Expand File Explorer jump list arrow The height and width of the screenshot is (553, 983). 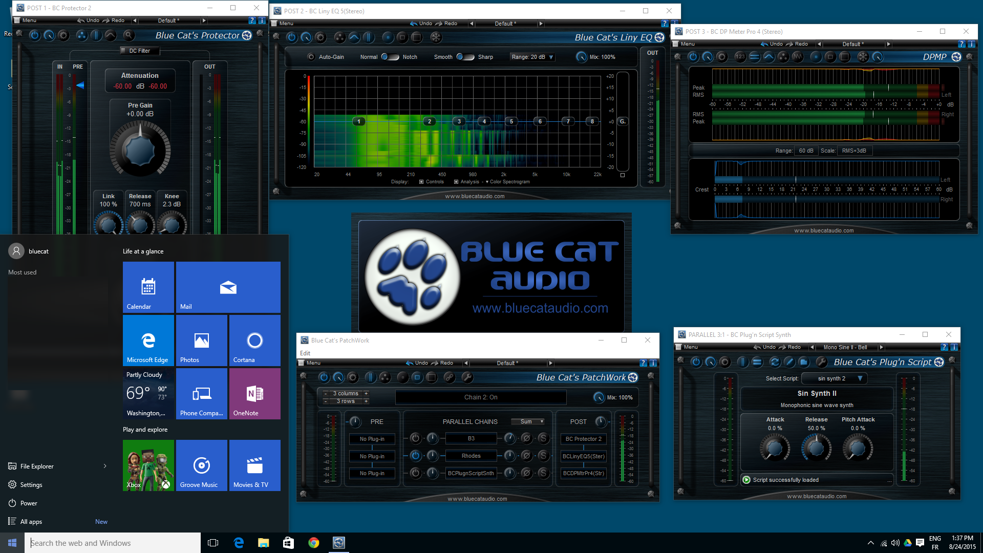(105, 466)
